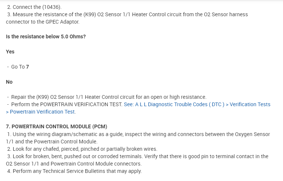
Task: Click the bold 7 after Go To
Action: (27, 67)
